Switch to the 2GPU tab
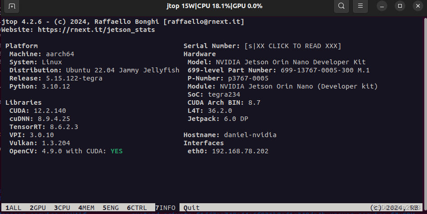 click(38, 208)
